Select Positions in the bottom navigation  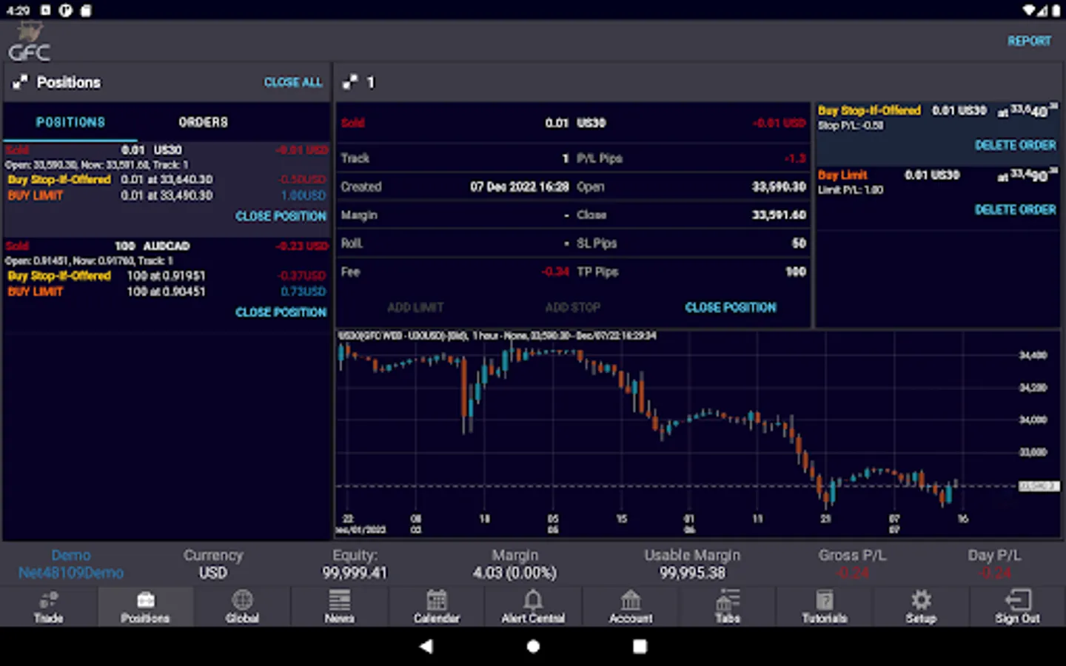pyautogui.click(x=146, y=607)
